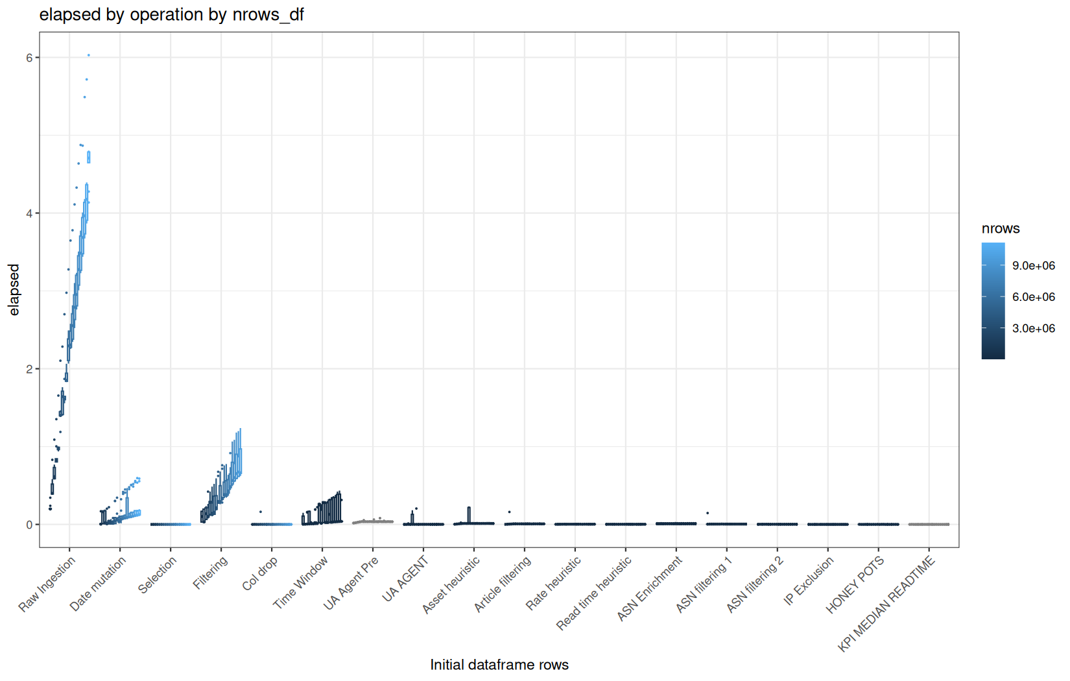Select the 'Date mutation' axis label
This screenshot has width=1070, height=681.
pyautogui.click(x=98, y=584)
